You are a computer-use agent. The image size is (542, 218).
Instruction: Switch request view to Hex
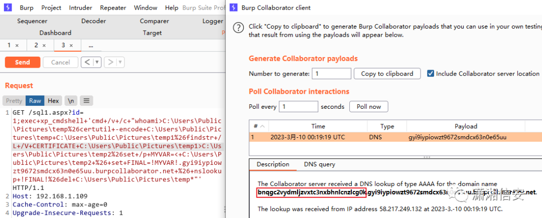pos(53,101)
